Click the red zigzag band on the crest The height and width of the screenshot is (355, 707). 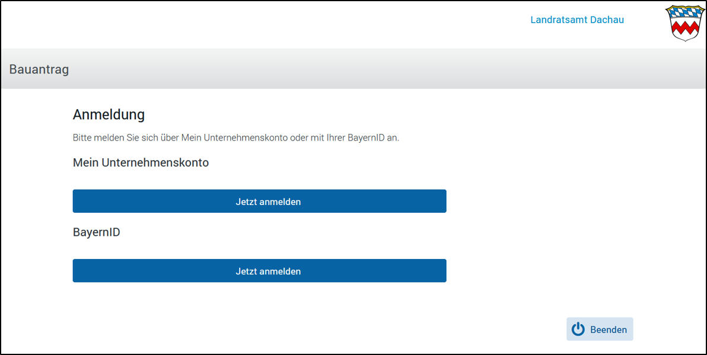[x=684, y=27]
